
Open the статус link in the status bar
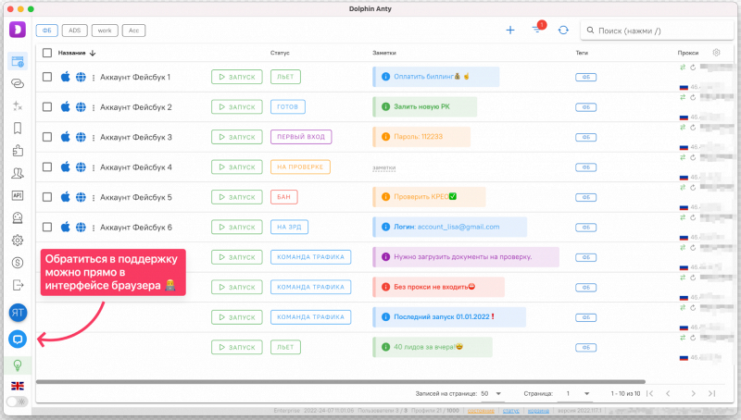[511, 411]
